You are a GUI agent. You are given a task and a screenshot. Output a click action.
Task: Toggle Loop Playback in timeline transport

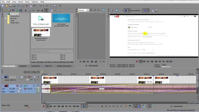[47, 106]
